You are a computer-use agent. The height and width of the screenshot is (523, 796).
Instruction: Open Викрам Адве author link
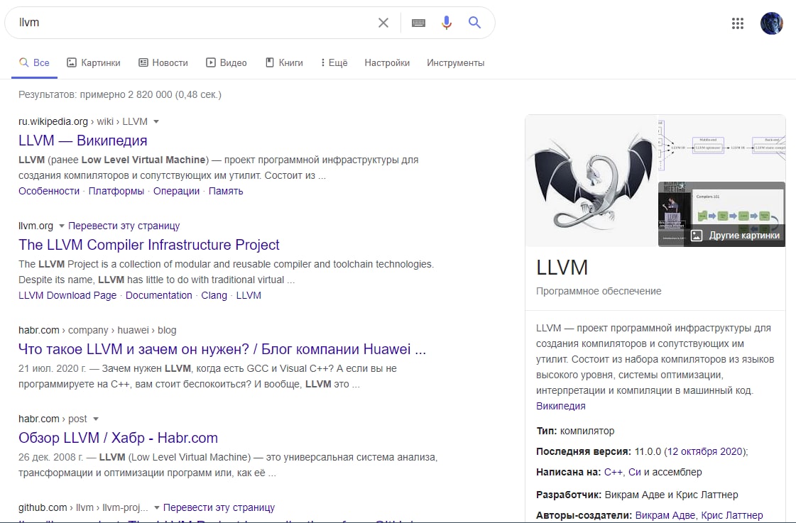coord(665,515)
